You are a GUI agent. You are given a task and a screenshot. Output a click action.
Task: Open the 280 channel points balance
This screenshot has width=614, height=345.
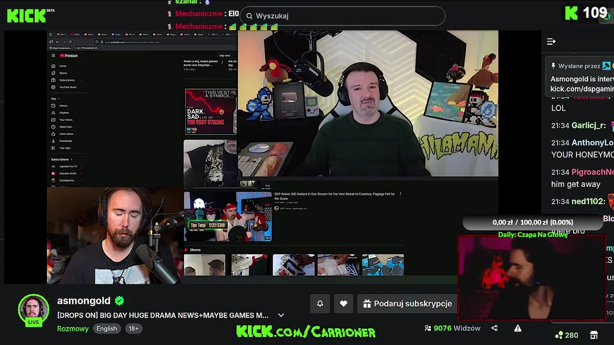click(567, 335)
